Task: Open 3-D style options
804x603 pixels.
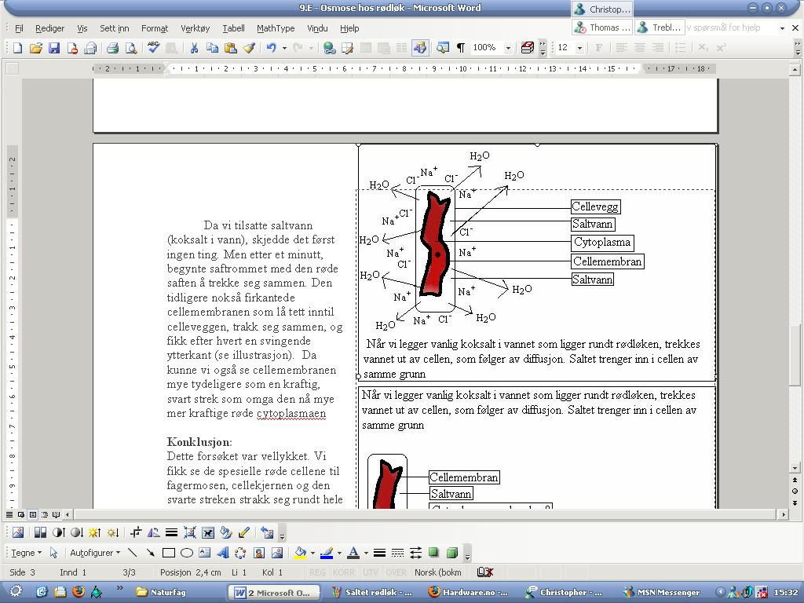Action: click(451, 553)
